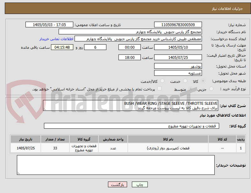Click the delivery province field بوشهر
The height and width of the screenshot is (193, 251).
(178, 66)
